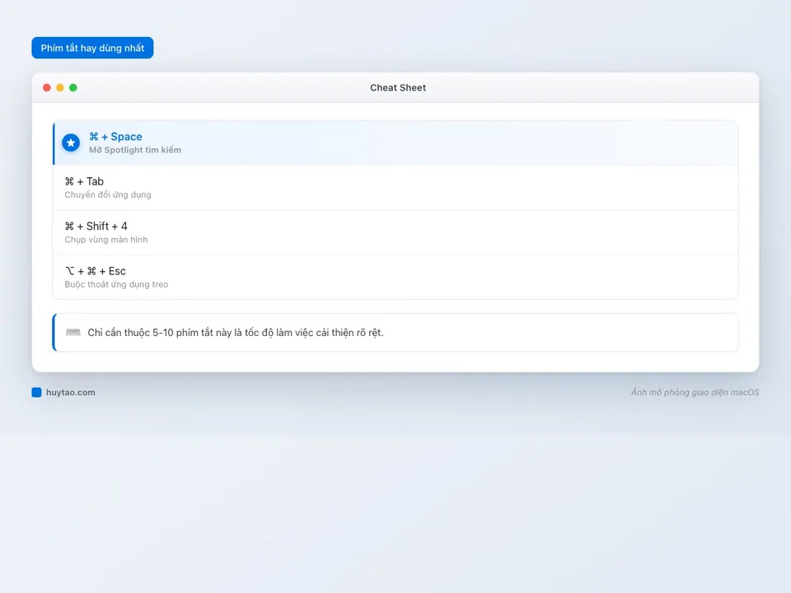791x593 pixels.
Task: Close the Cheat Sheet window with the red button
Action: [47, 88]
